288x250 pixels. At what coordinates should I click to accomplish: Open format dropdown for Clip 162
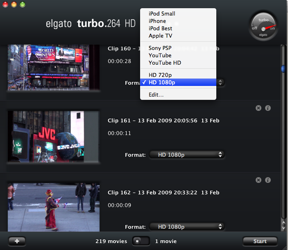pyautogui.click(x=187, y=227)
